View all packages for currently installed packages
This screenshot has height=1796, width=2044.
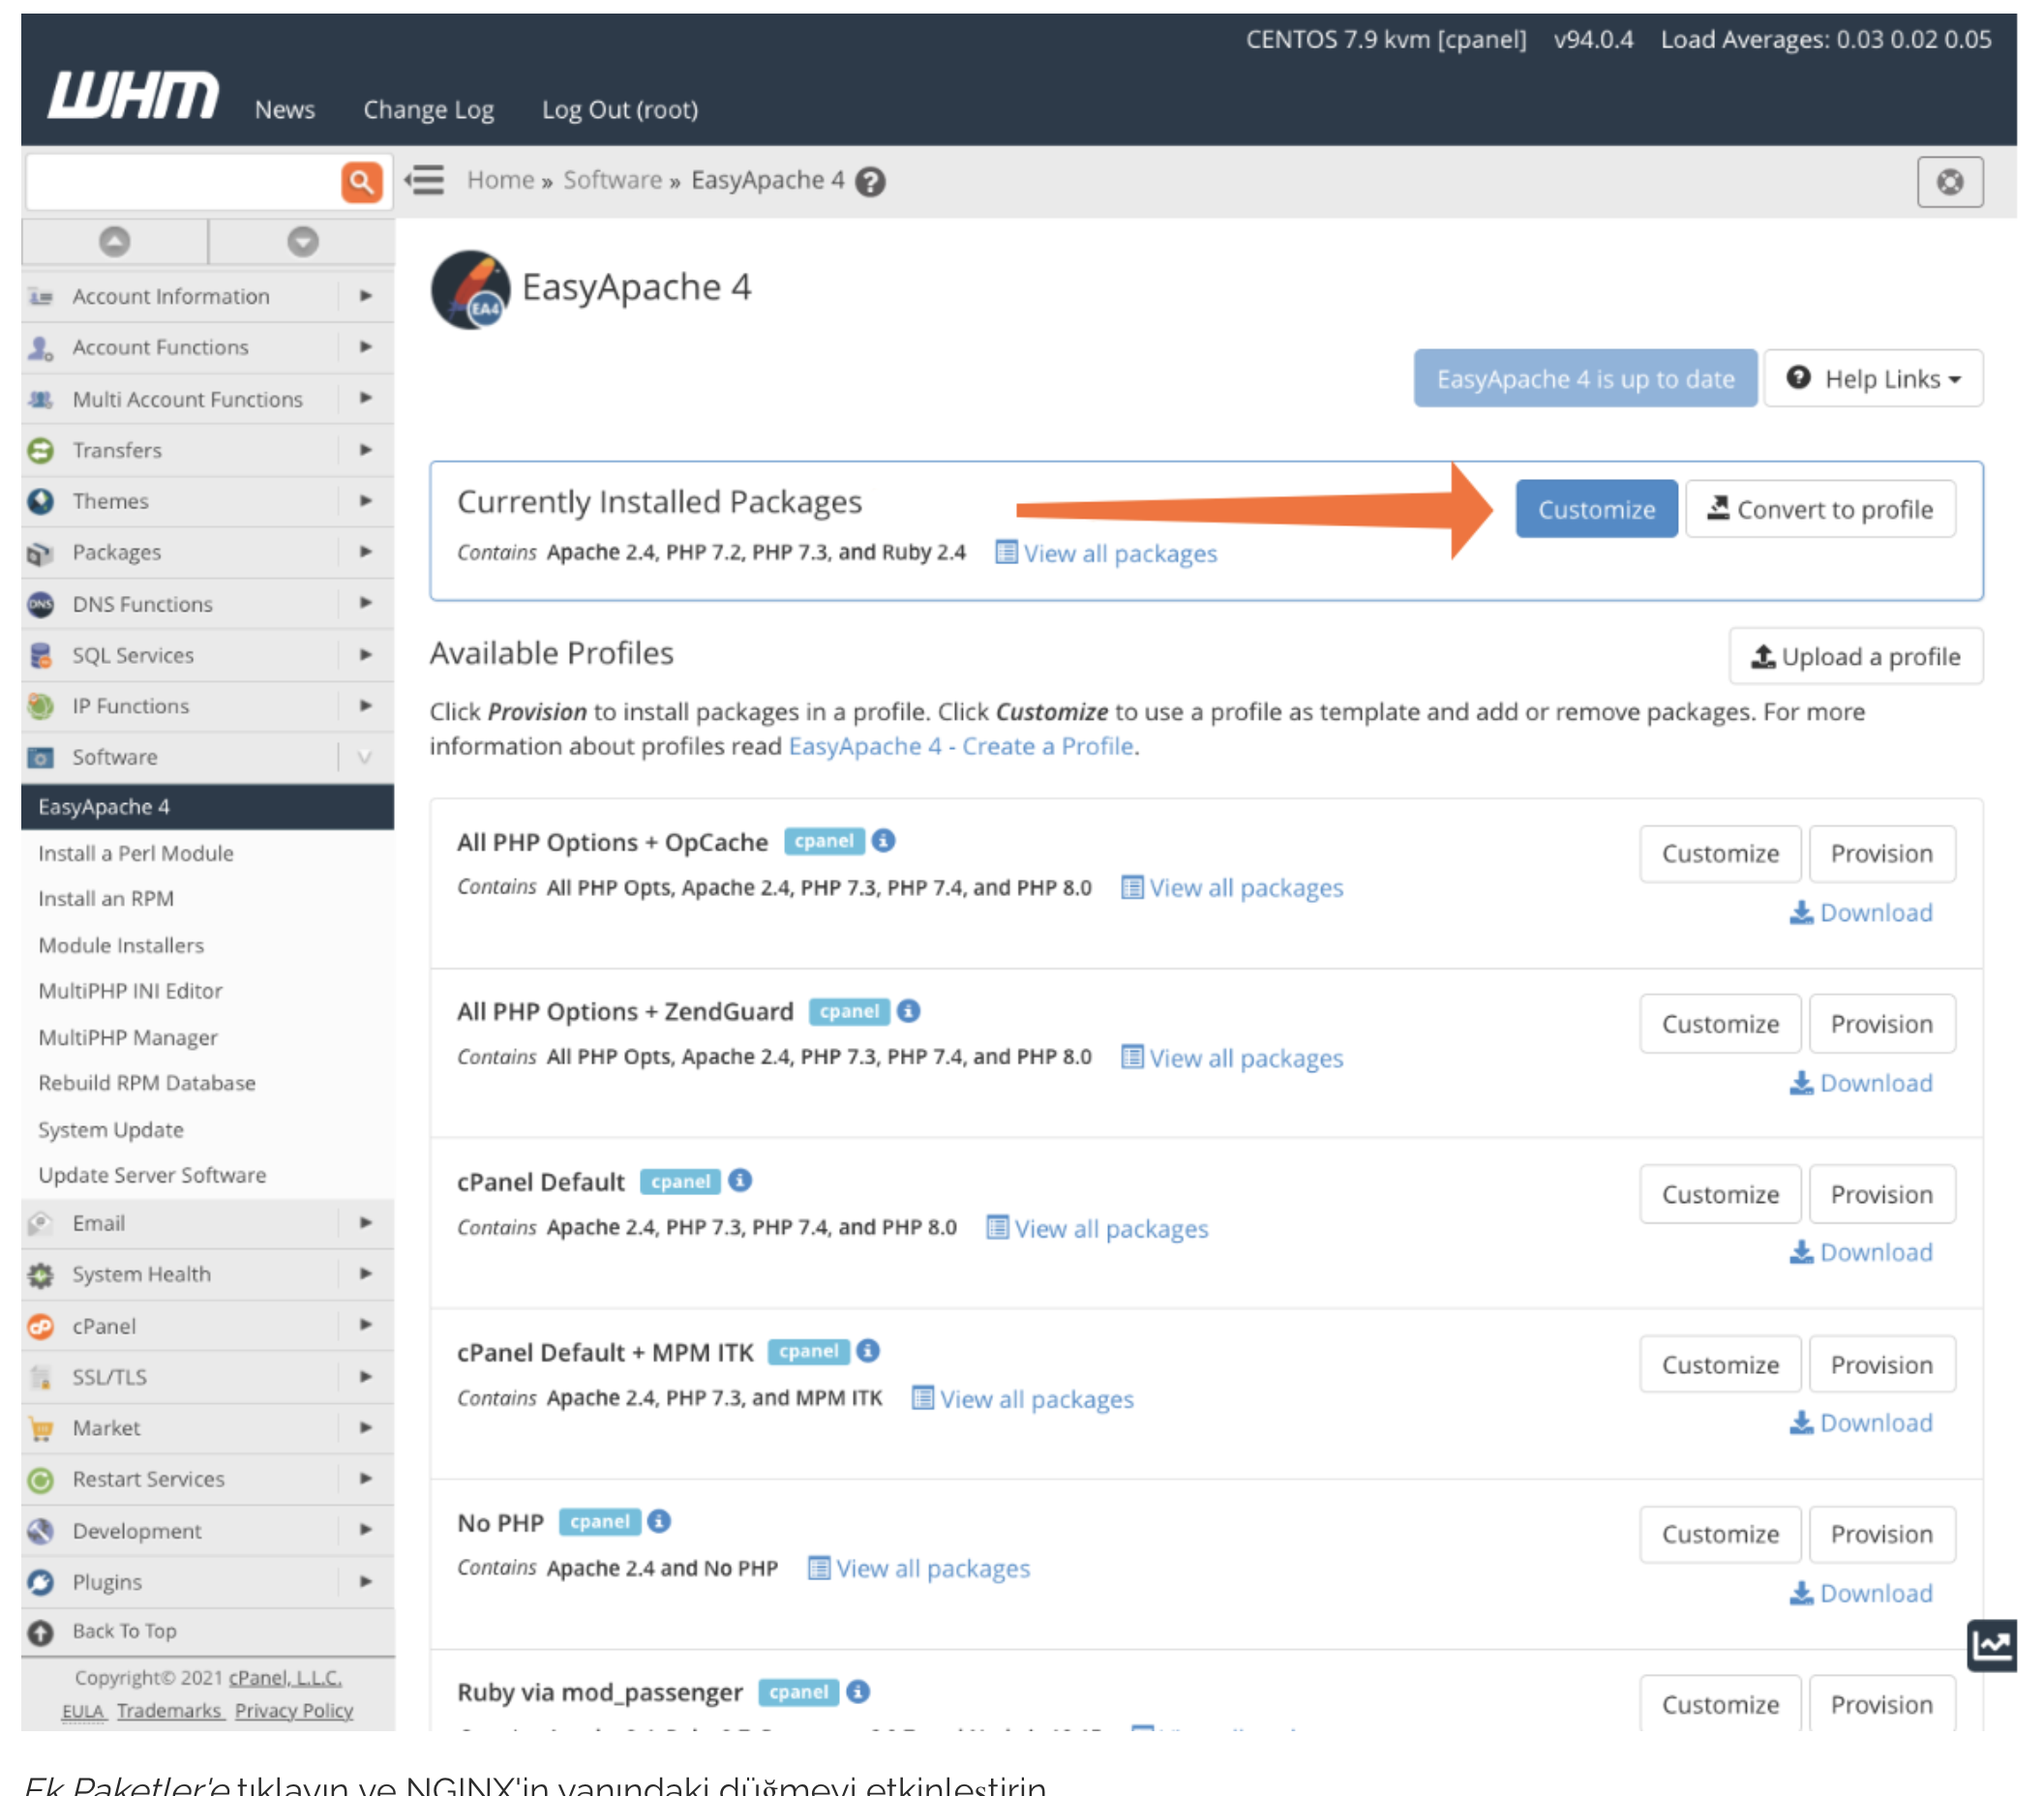tap(1106, 553)
